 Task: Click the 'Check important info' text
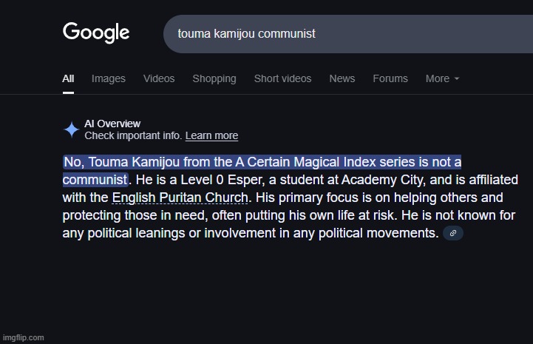133,135
